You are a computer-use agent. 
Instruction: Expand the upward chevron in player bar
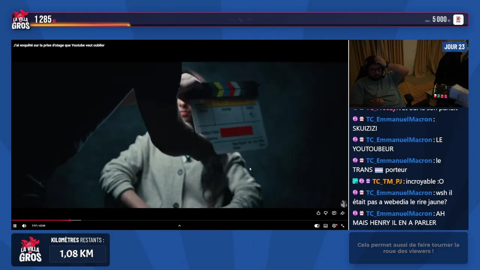[179, 226]
